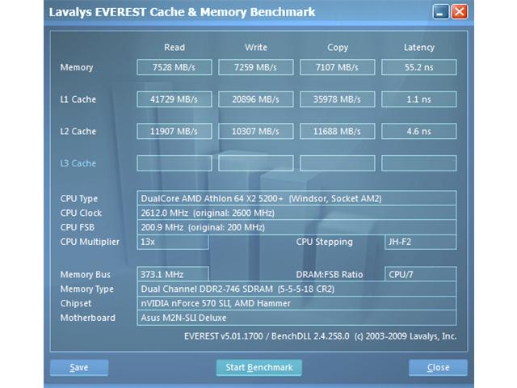
Task: Click the empty L3 Cache Read box
Action: [x=174, y=163]
